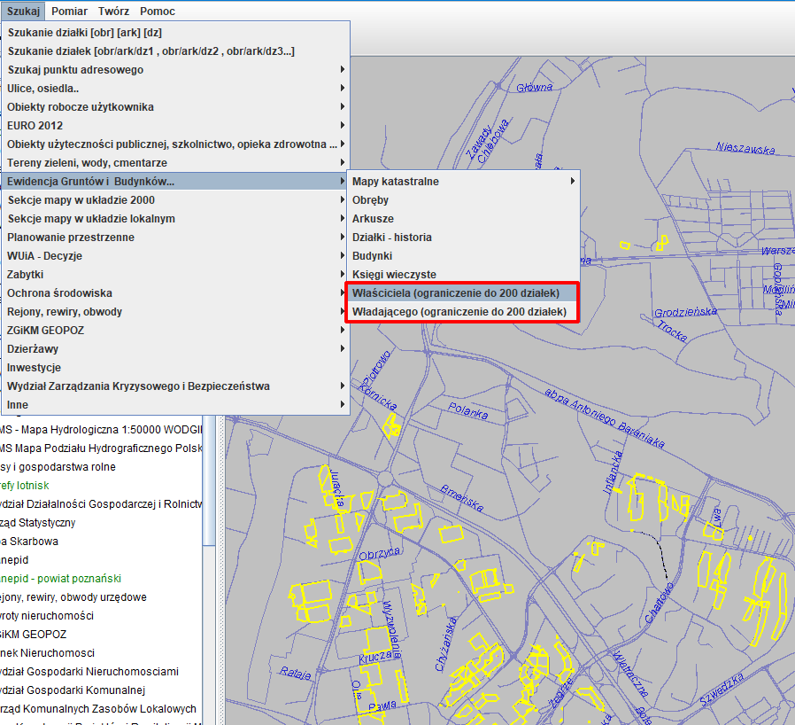Screen dimensions: 795x725
Task: Select the Inwestycje menu entry
Action: tap(34, 368)
